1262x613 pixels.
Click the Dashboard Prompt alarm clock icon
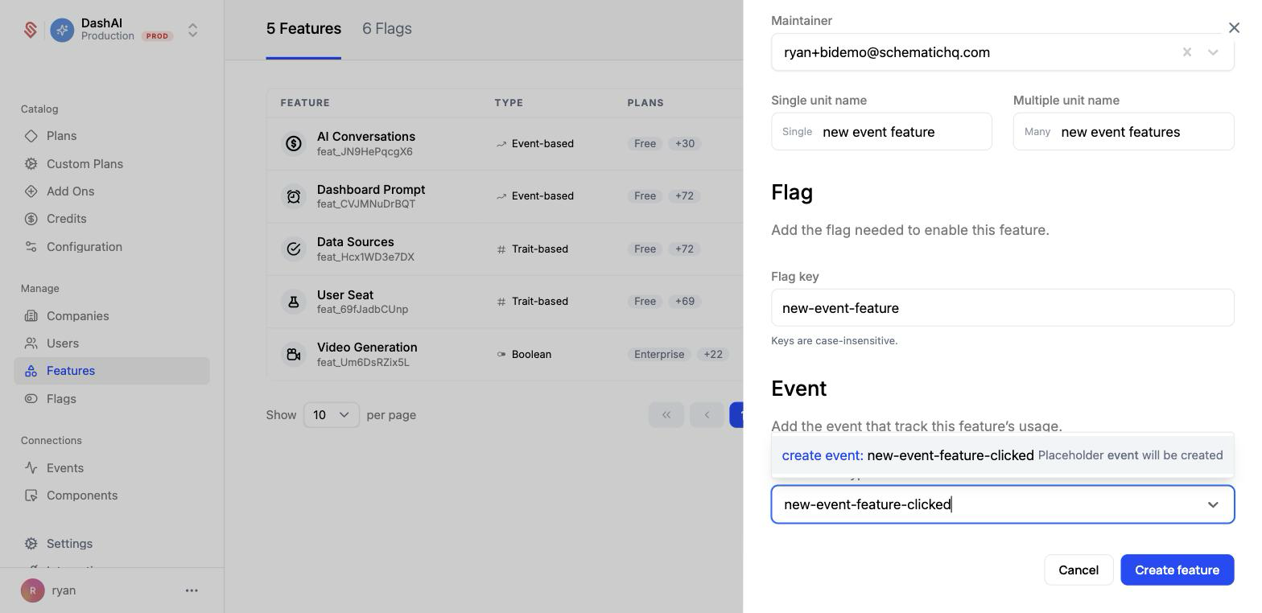[294, 196]
